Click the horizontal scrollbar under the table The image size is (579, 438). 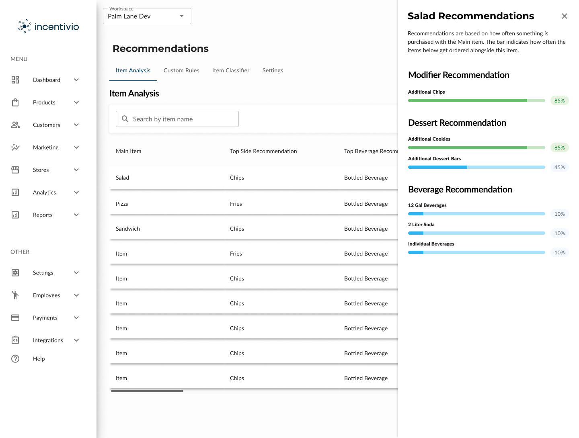click(x=147, y=391)
